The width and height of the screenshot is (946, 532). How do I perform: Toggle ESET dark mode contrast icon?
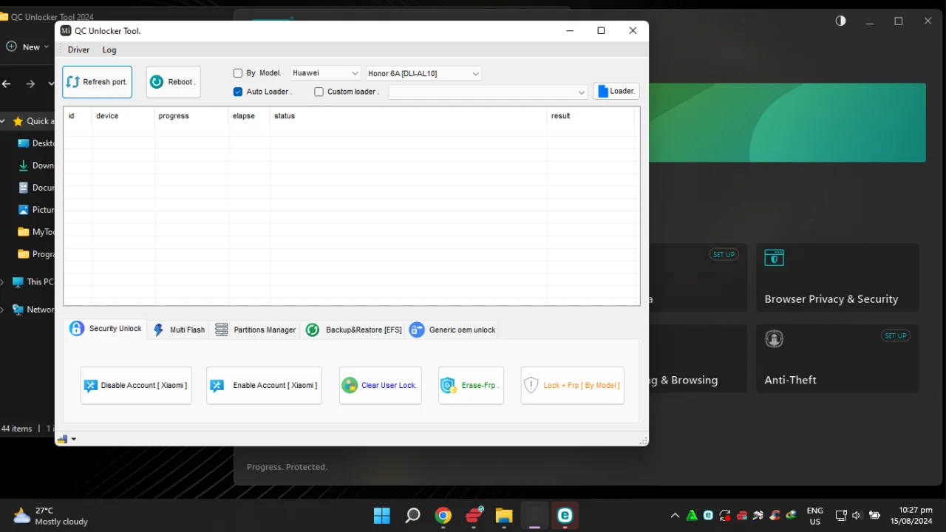pyautogui.click(x=841, y=21)
